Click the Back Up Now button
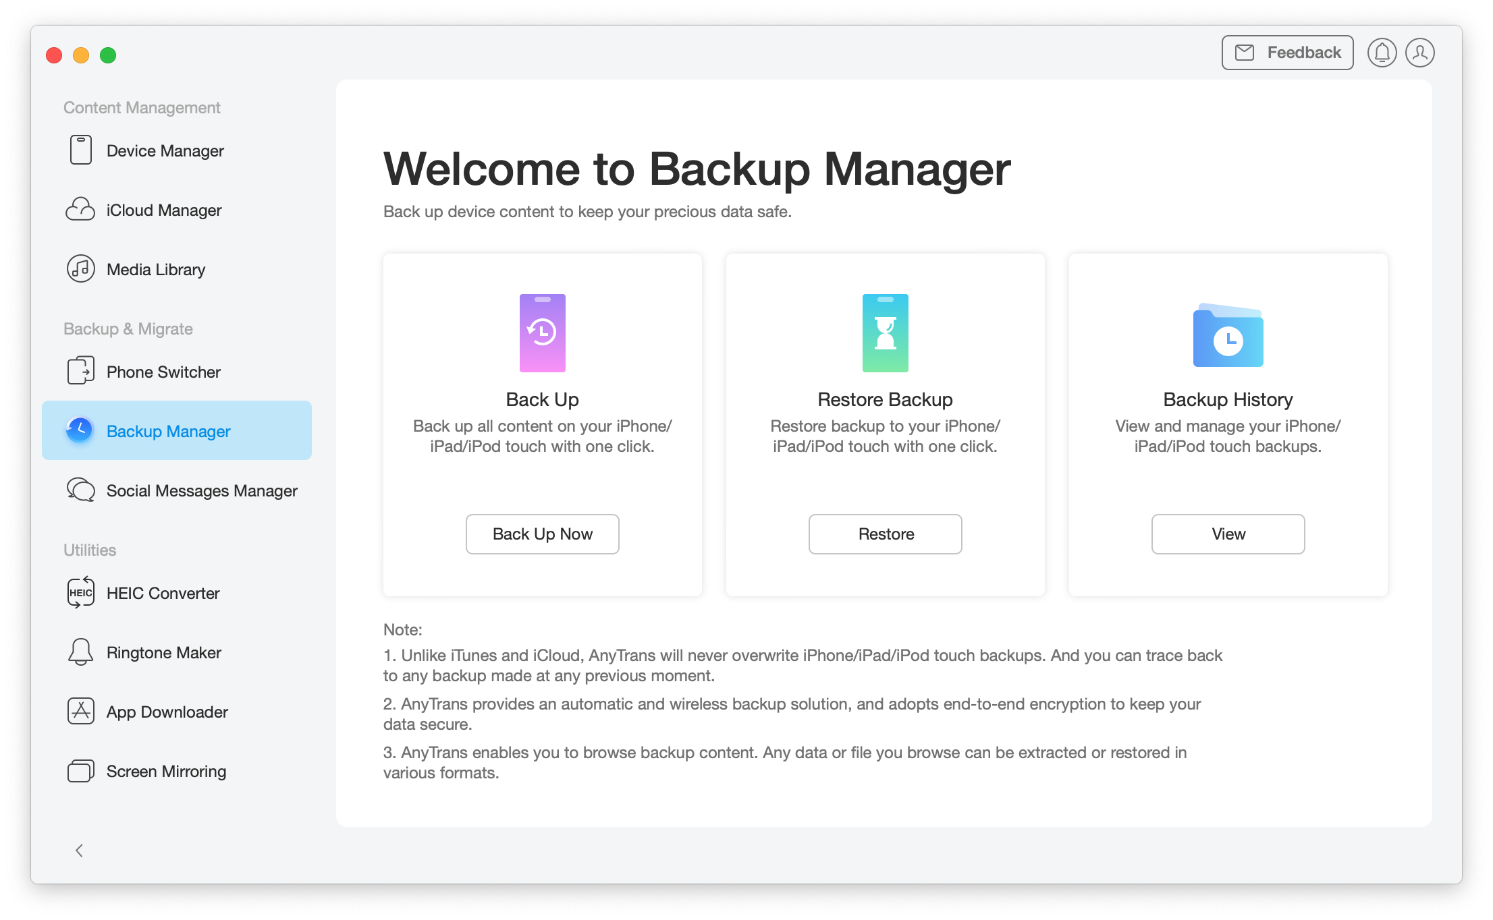The height and width of the screenshot is (920, 1493). click(x=543, y=534)
